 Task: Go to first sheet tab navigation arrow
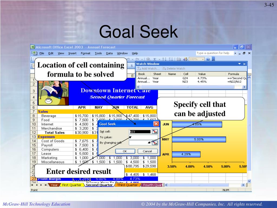point(32,185)
